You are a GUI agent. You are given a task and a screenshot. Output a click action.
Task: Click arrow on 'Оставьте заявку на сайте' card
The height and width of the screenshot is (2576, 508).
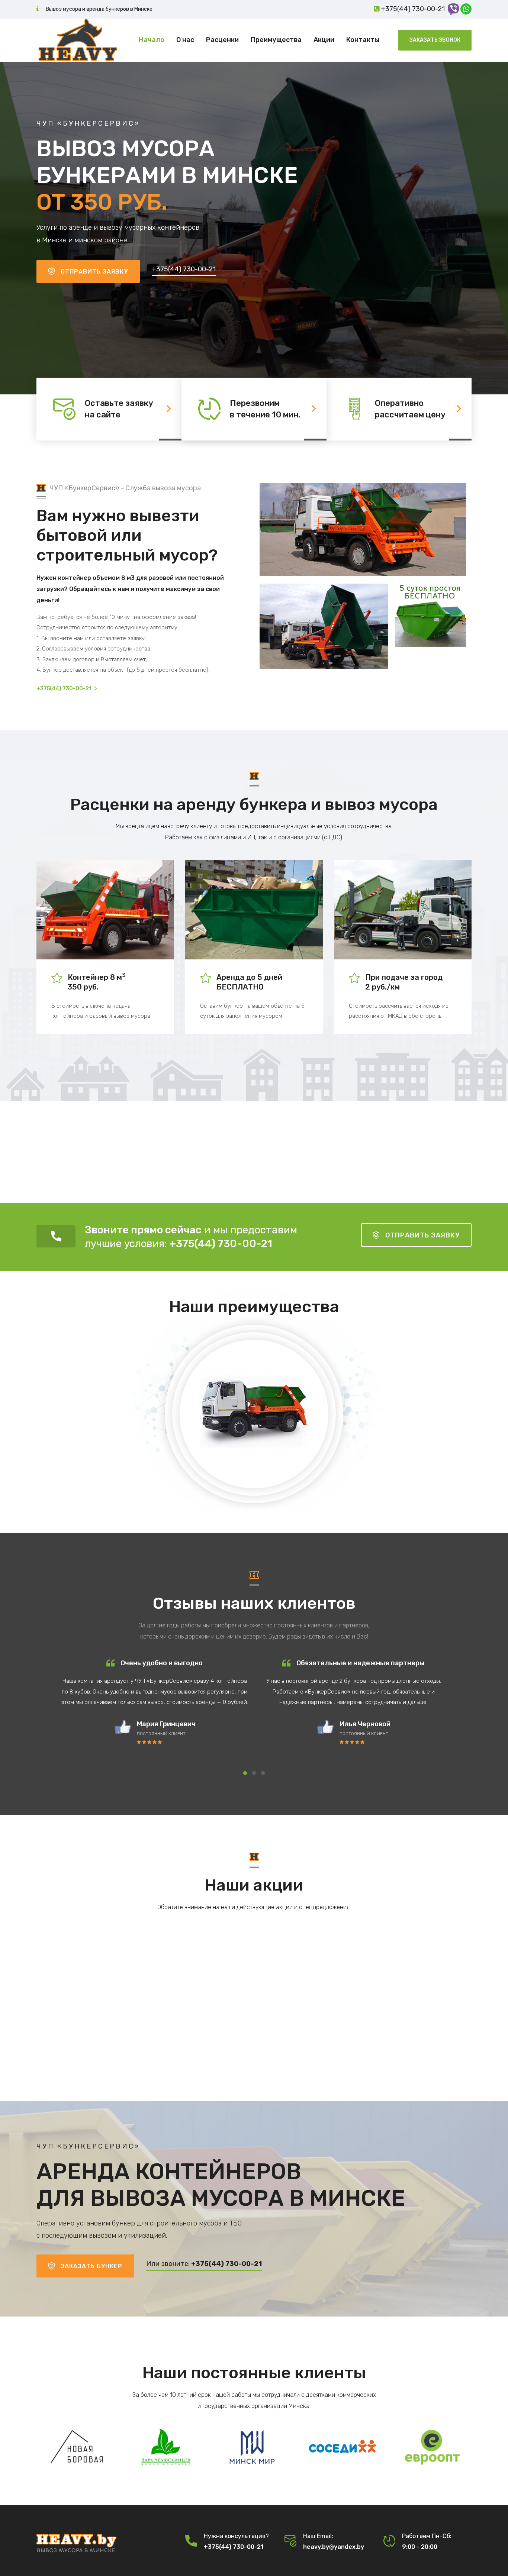pos(169,408)
